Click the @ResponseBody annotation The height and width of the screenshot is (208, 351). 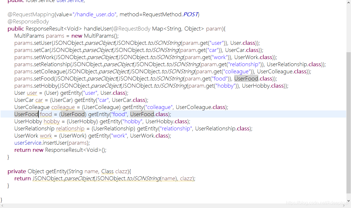click(28, 21)
